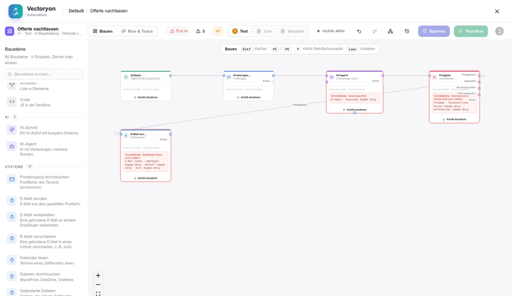Zoom in on the canvas

(x=98, y=276)
